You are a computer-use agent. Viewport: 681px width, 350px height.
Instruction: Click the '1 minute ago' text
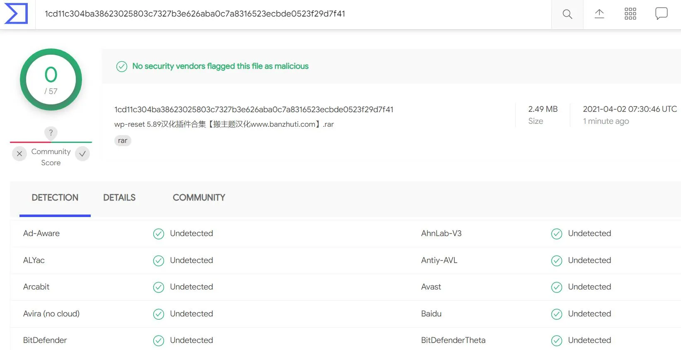[x=606, y=121]
